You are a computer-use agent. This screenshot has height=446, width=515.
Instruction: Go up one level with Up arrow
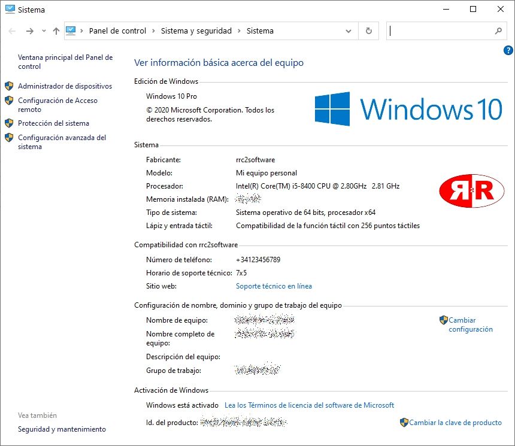click(x=56, y=31)
